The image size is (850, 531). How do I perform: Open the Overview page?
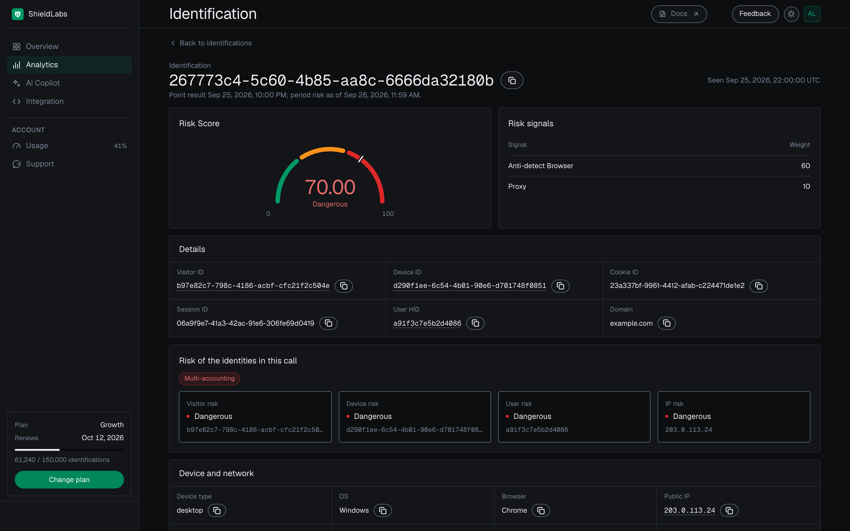[69, 46]
